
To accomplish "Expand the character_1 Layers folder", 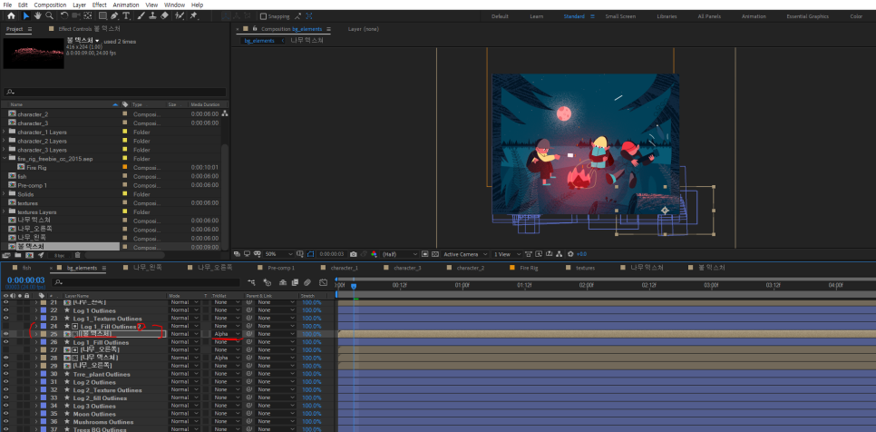I will click(4, 132).
